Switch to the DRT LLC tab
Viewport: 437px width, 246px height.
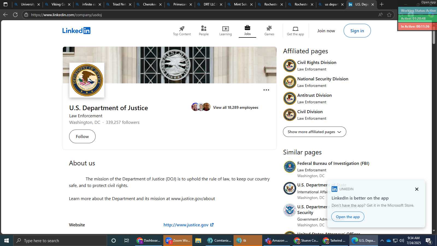pos(210,4)
